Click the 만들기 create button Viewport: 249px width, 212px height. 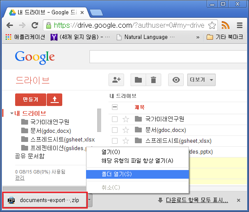[31, 100]
